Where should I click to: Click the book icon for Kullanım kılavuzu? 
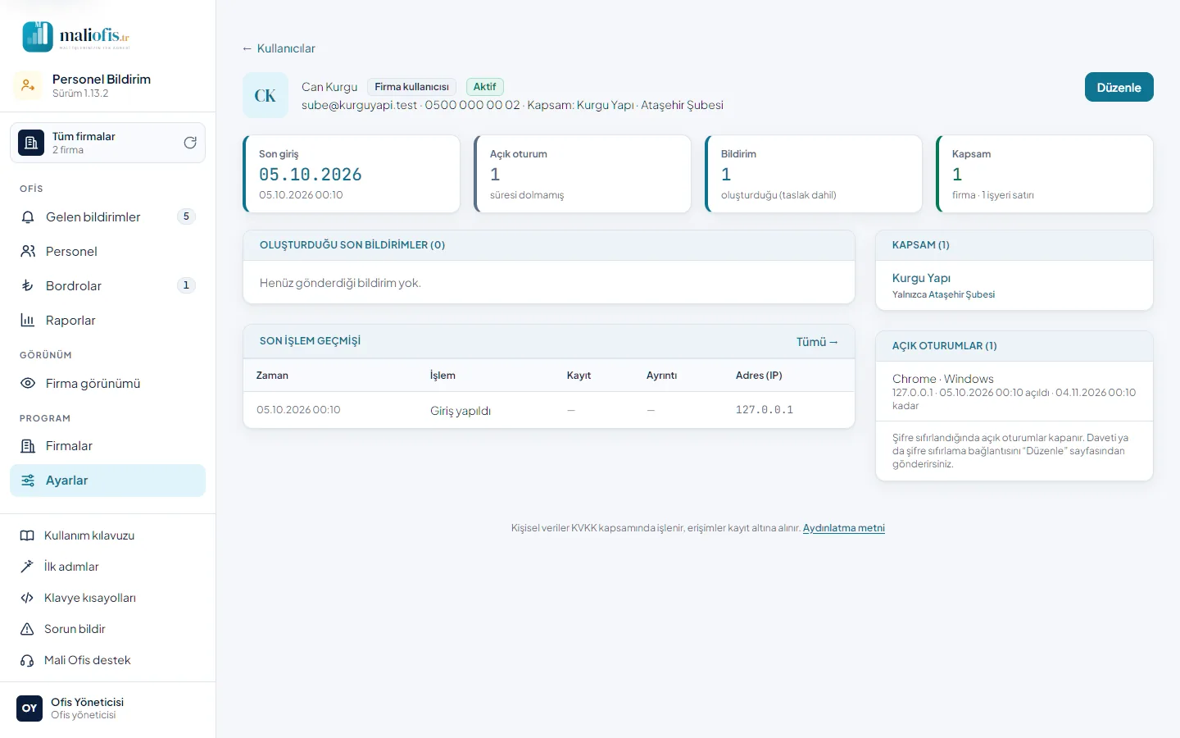click(x=27, y=535)
